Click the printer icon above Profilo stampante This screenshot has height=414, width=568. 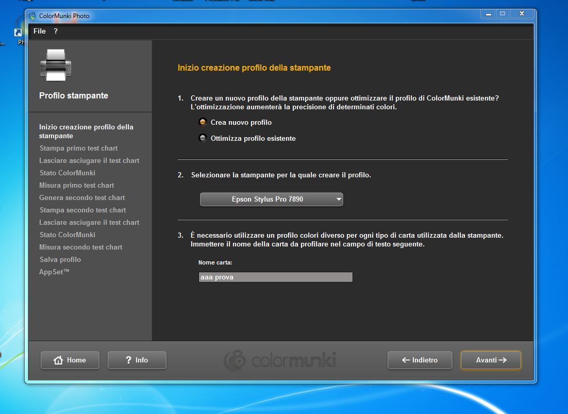pos(56,65)
